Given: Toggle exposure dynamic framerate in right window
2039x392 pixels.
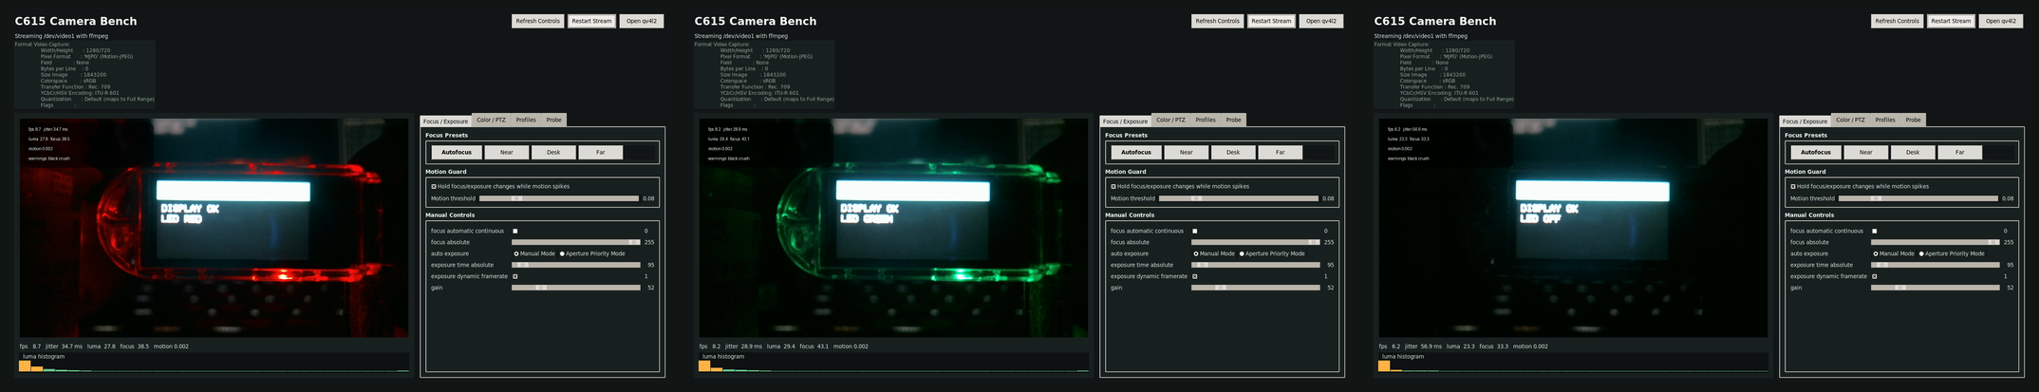Looking at the screenshot, I should pos(1875,276).
